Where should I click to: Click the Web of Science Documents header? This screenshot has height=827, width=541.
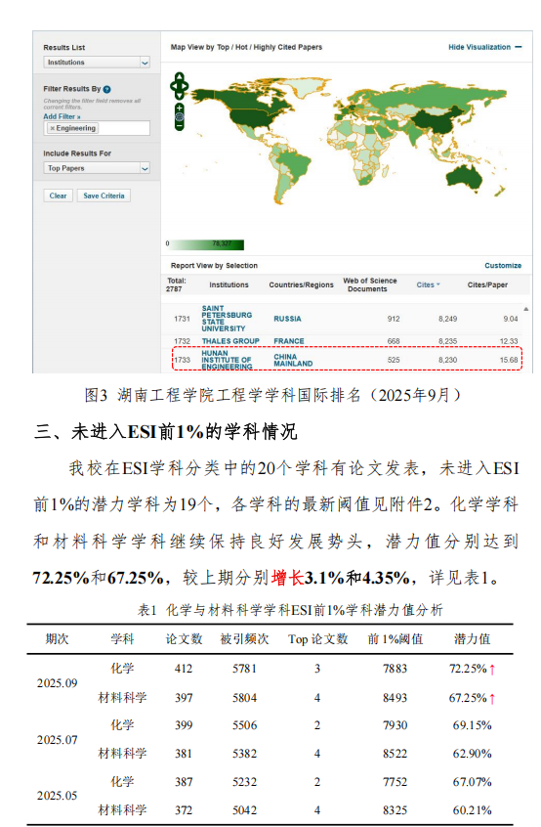pos(370,284)
